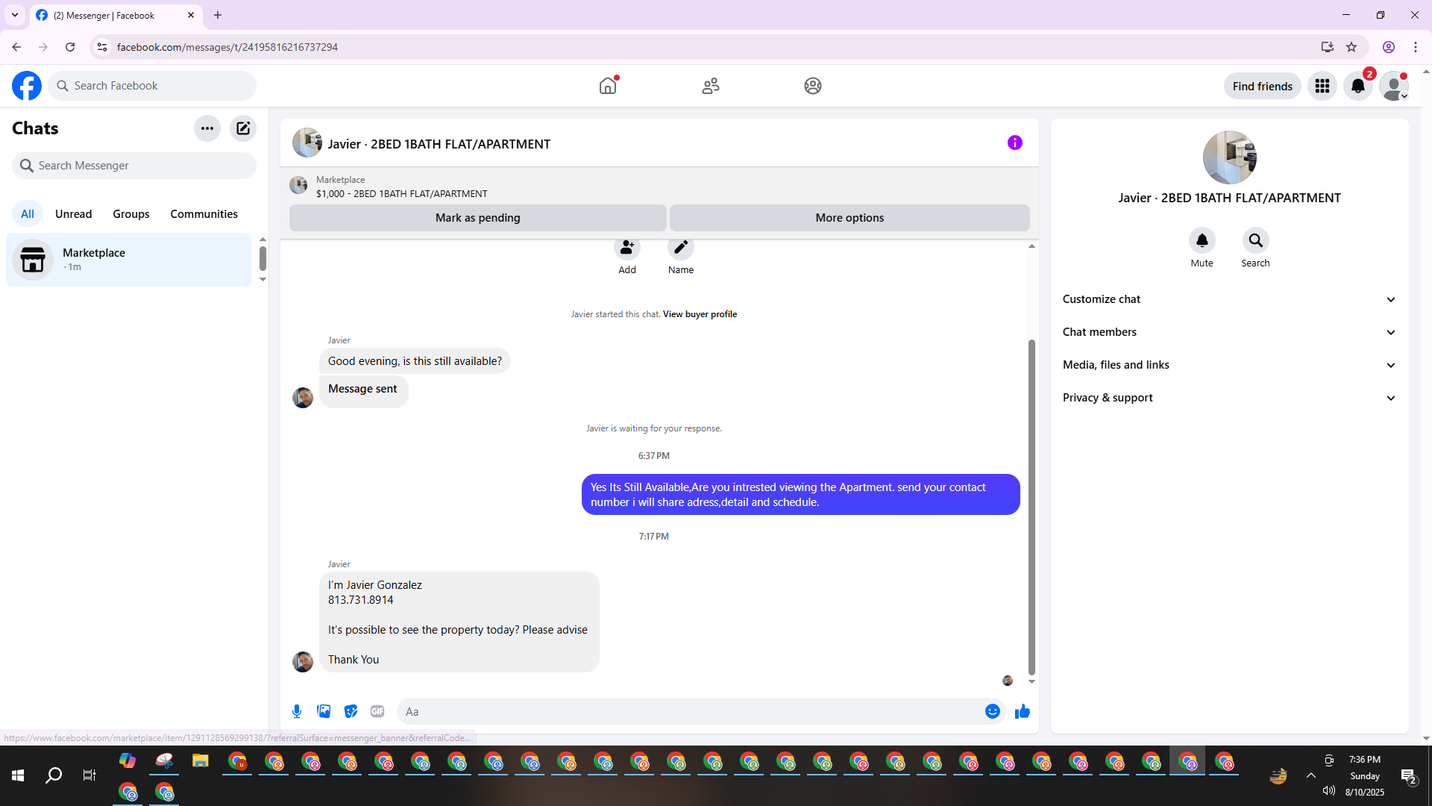The image size is (1432, 806).
Task: Toggle the conversation information panel
Action: [1014, 143]
